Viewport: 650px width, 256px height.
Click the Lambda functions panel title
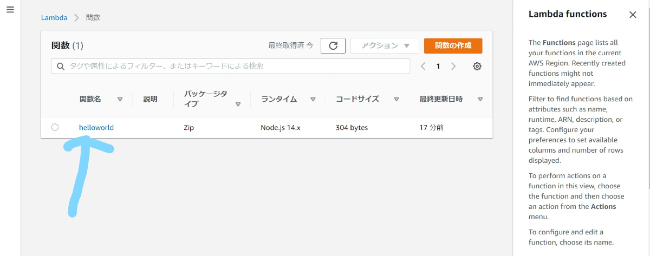coord(568,15)
